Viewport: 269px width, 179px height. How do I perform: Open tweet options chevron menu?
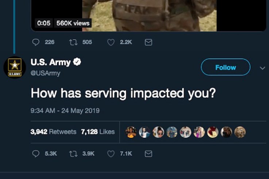click(x=262, y=68)
